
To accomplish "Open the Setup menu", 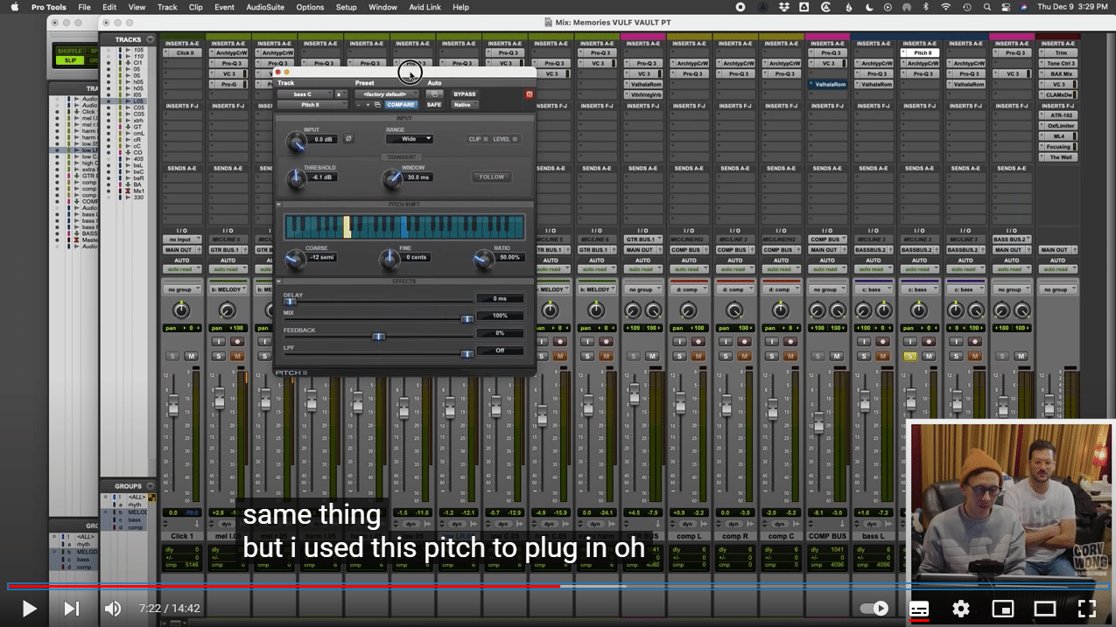I will 347,7.
